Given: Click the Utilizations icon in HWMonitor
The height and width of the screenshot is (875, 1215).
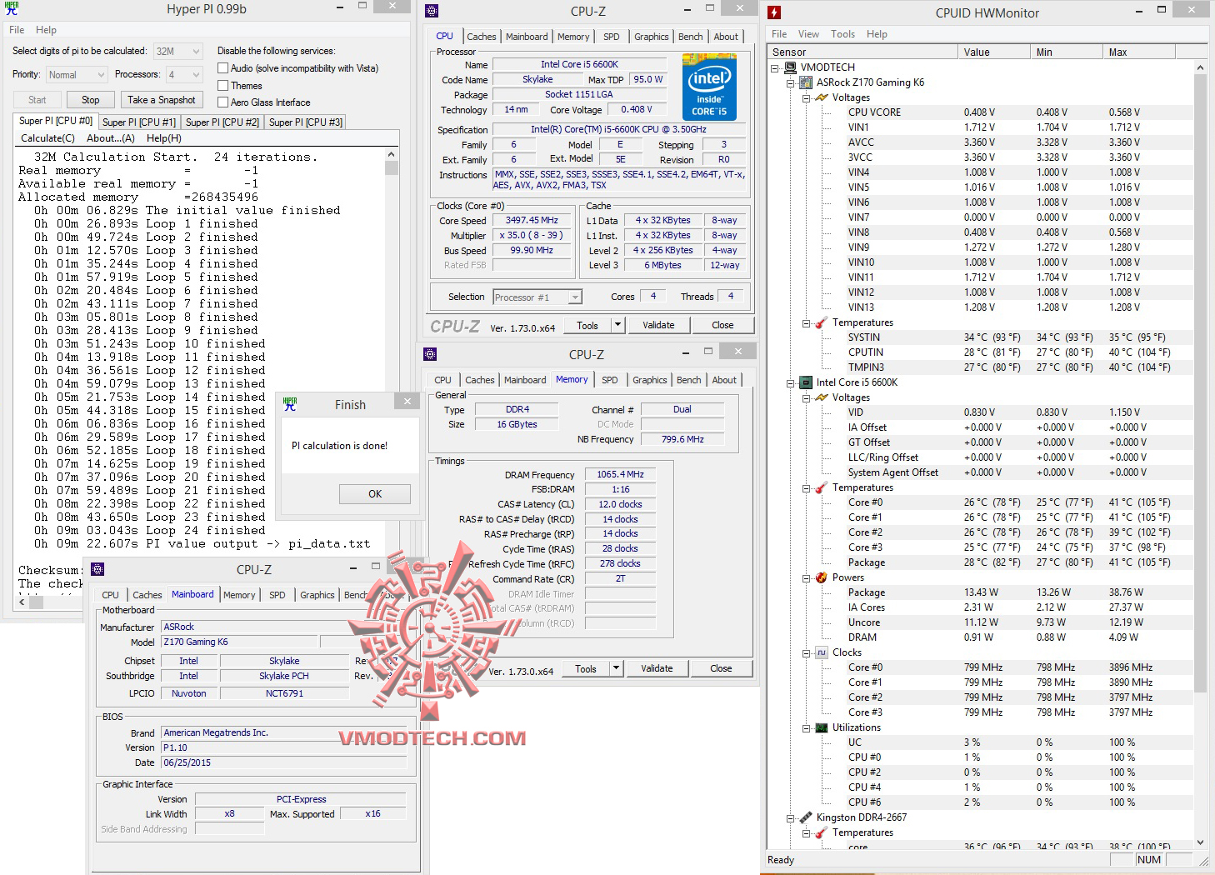Looking at the screenshot, I should point(822,727).
